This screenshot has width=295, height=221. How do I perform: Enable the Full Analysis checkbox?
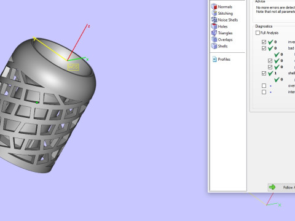(258, 33)
